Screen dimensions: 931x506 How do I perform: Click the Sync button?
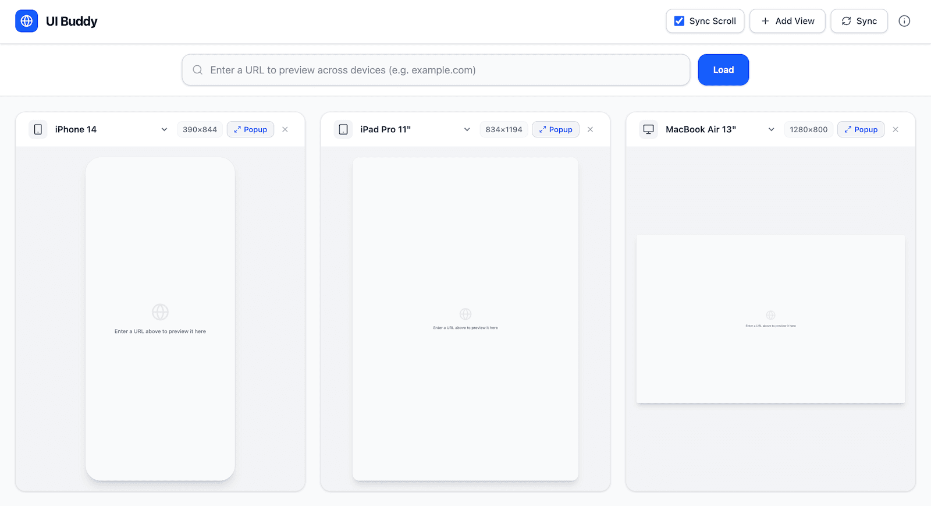(x=859, y=21)
